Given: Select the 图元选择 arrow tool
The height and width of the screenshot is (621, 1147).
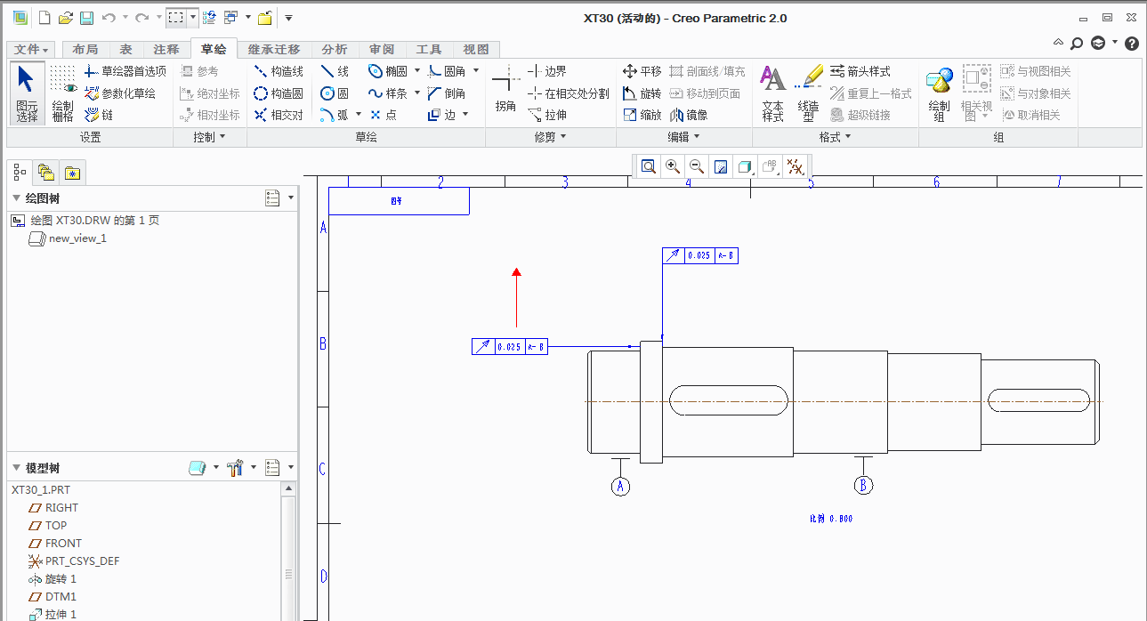Looking at the screenshot, I should click(x=26, y=93).
